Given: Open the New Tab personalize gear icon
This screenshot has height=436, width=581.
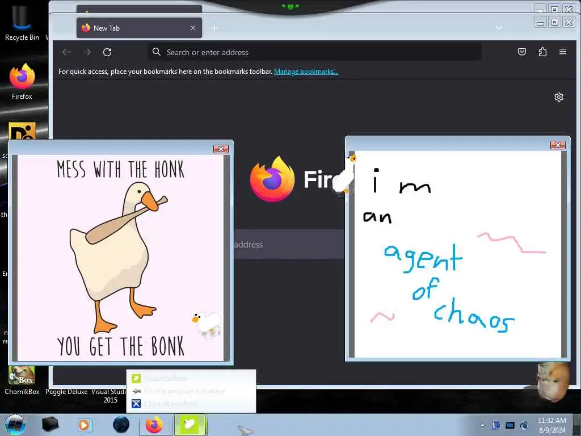Looking at the screenshot, I should point(559,97).
